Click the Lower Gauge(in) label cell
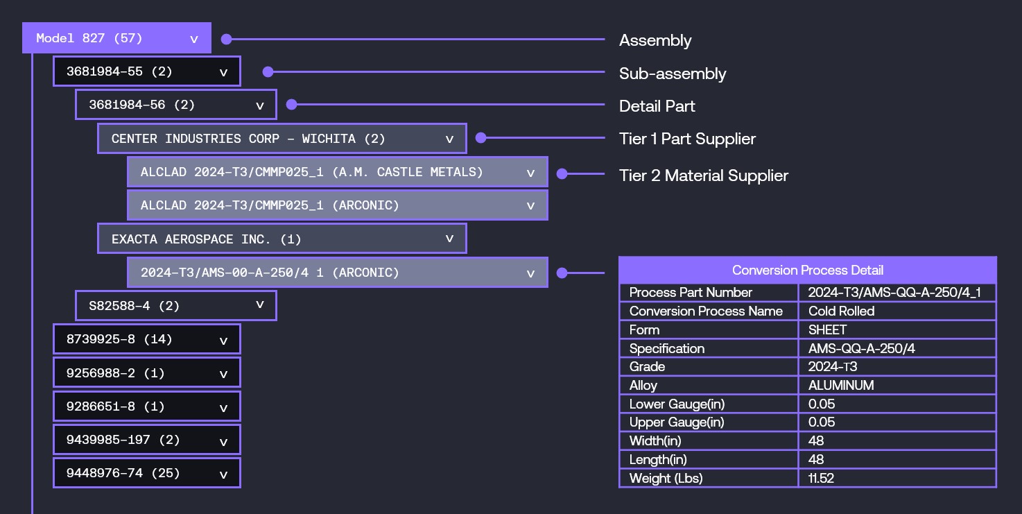The height and width of the screenshot is (514, 1022). pyautogui.click(x=709, y=404)
